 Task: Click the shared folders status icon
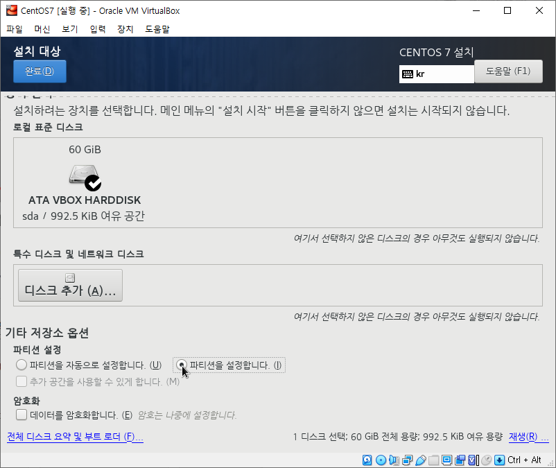click(434, 460)
